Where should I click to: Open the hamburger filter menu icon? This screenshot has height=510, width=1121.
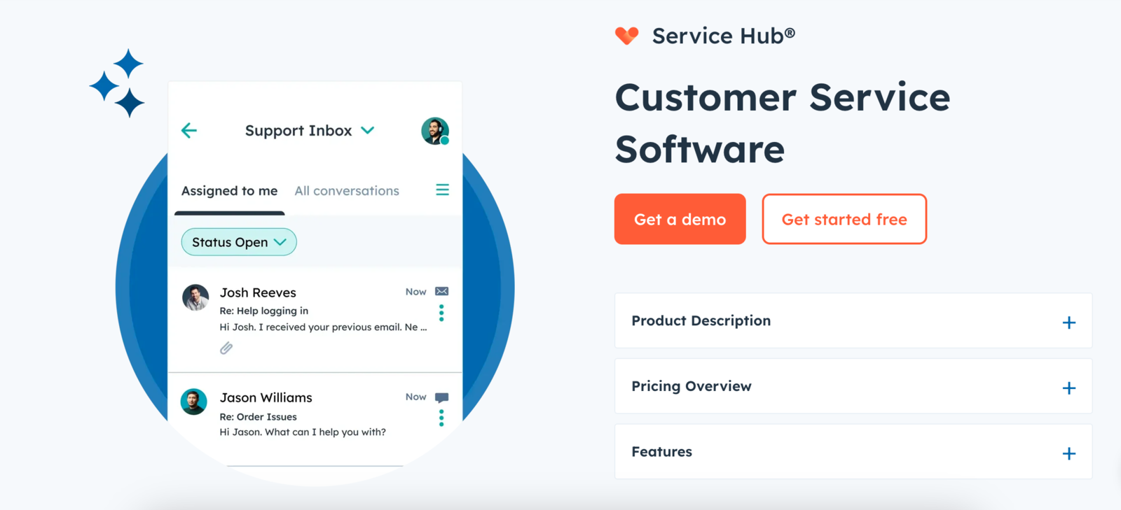442,190
